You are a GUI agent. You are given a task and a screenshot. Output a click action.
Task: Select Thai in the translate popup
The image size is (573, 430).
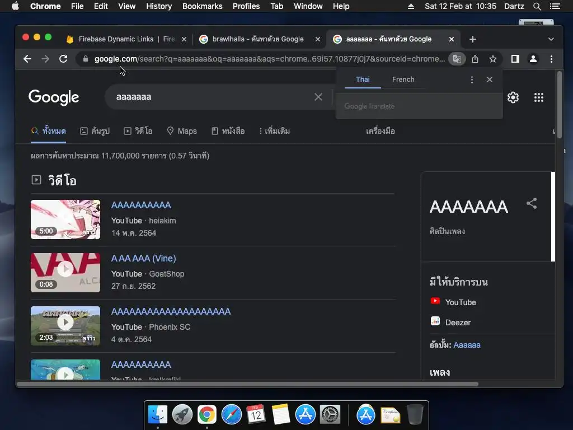[363, 80]
